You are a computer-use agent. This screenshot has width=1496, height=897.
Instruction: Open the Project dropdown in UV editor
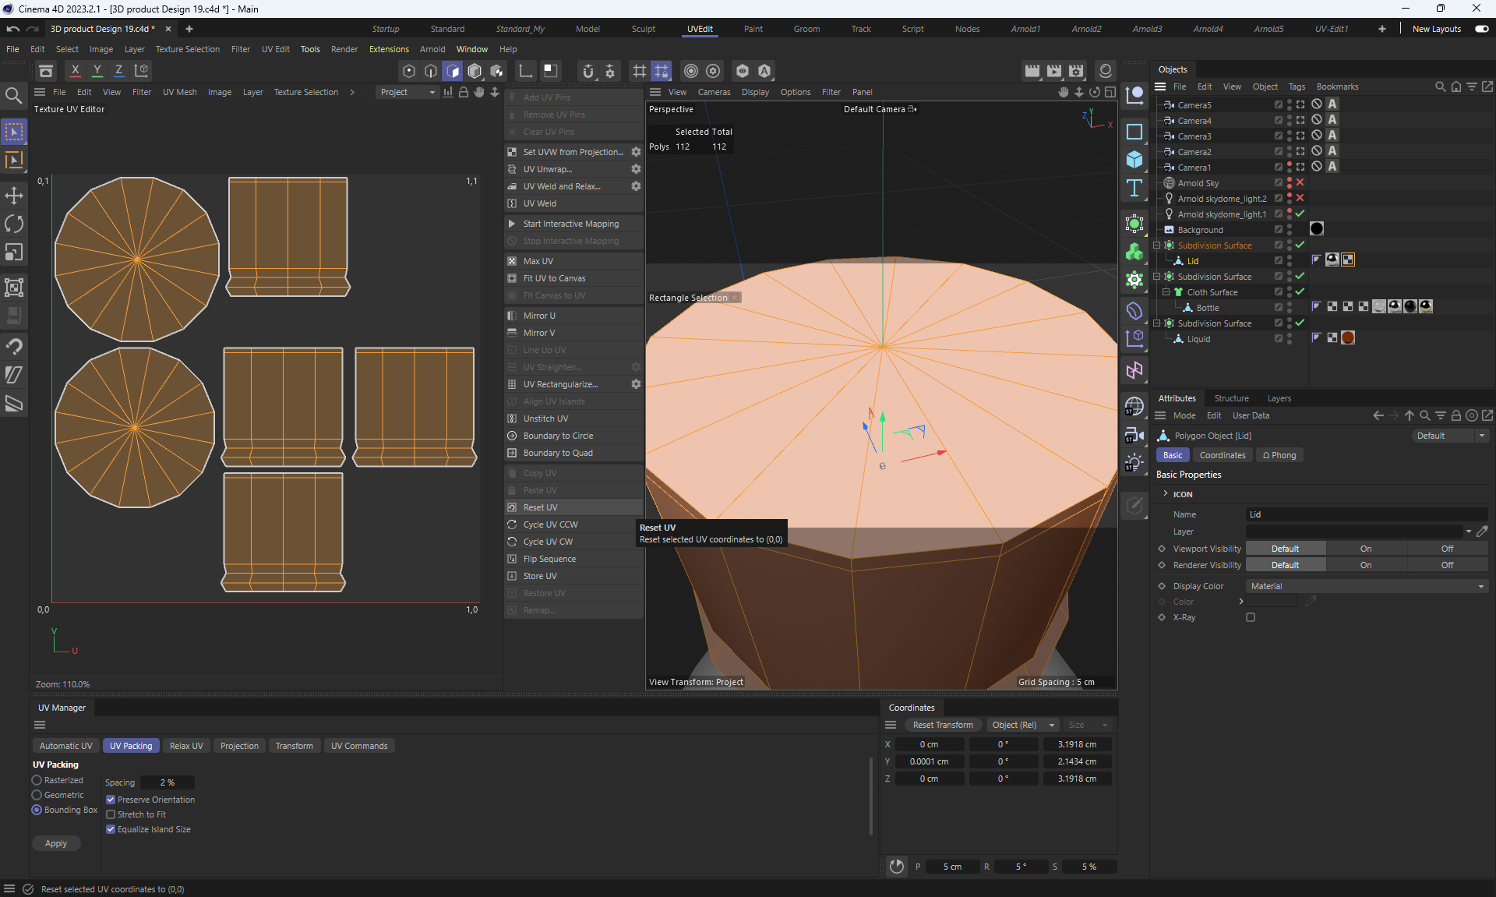pyautogui.click(x=407, y=92)
